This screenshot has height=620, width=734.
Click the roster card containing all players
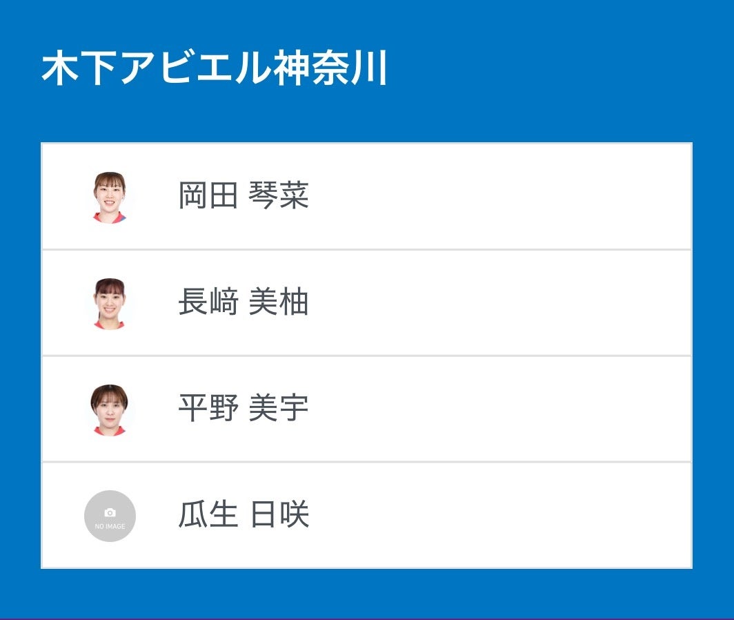pos(366,356)
